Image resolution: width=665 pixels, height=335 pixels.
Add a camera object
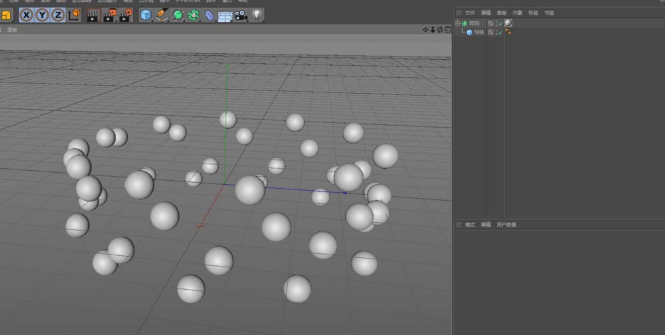[241, 15]
